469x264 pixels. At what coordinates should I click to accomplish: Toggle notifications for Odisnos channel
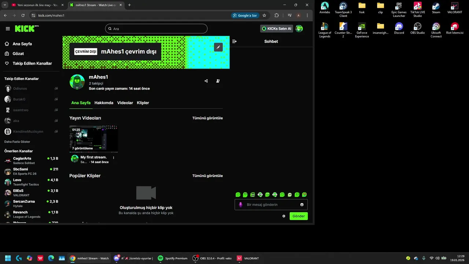coord(56,88)
